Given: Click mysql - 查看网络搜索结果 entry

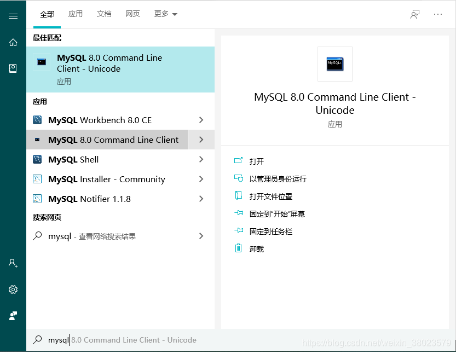Looking at the screenshot, I should 107,236.
